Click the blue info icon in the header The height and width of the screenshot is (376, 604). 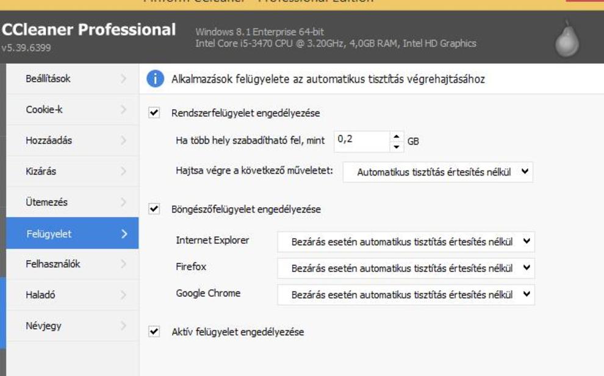click(x=156, y=79)
